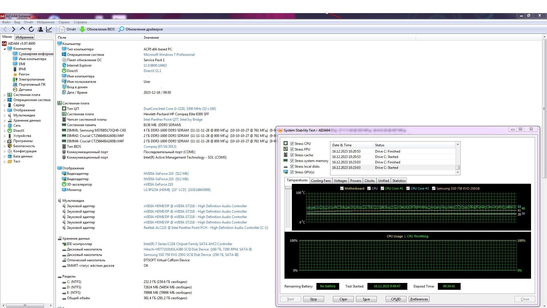Save the stability test results

(366, 299)
